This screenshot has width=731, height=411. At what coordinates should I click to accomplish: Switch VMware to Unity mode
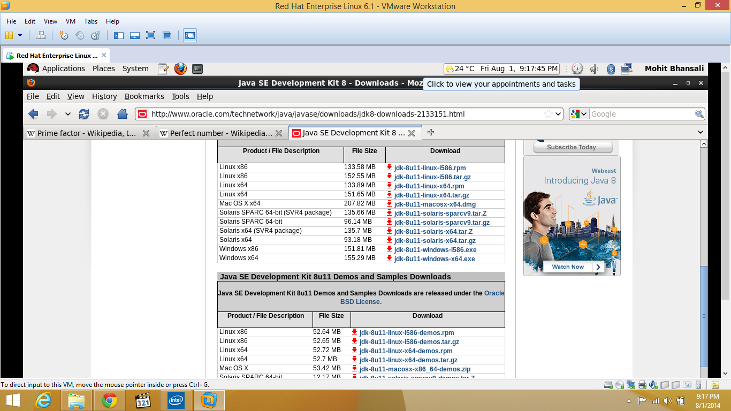[x=167, y=35]
